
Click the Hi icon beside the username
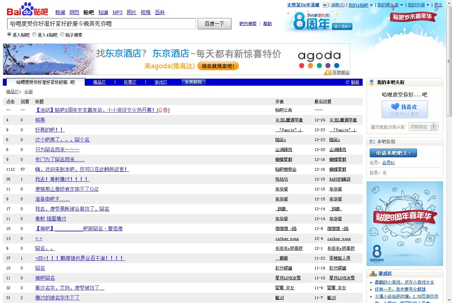click(325, 5)
